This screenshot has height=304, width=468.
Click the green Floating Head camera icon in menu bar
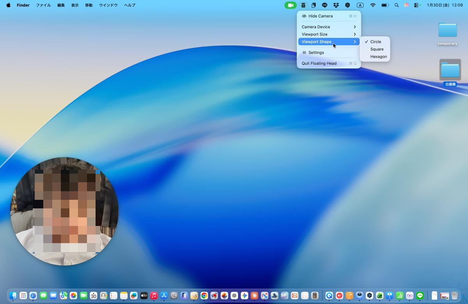click(x=290, y=5)
